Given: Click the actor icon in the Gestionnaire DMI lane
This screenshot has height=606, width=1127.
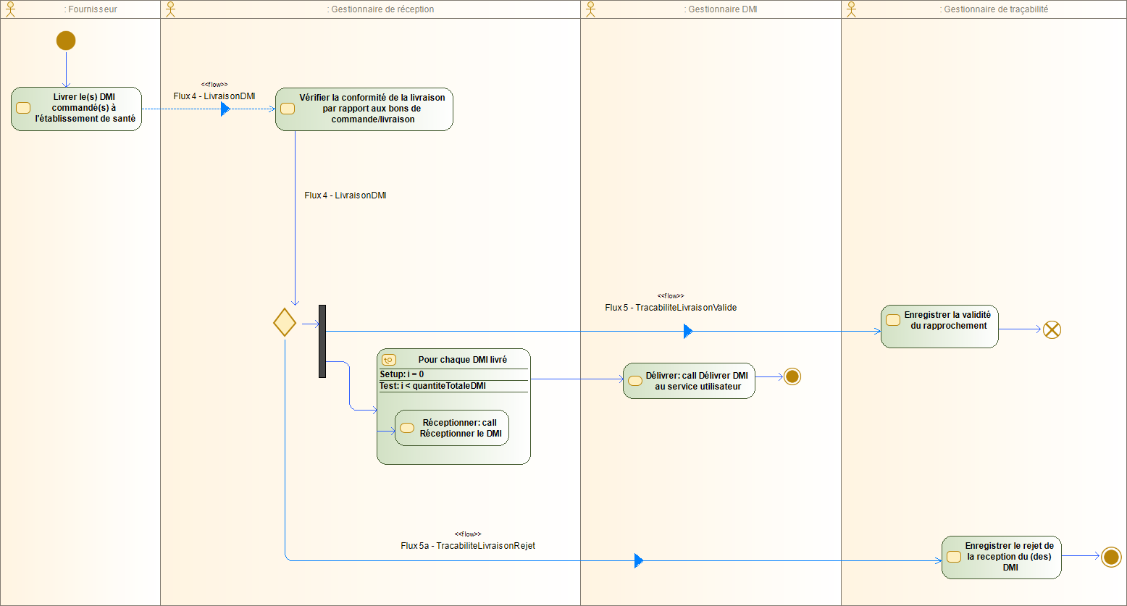Looking at the screenshot, I should click(590, 8).
